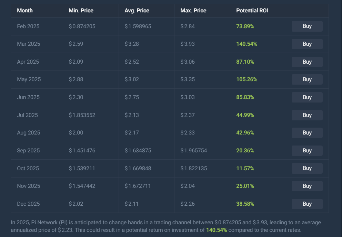The width and height of the screenshot is (342, 237).
Task: Click Buy button for Dec 2025
Action: click(x=307, y=204)
